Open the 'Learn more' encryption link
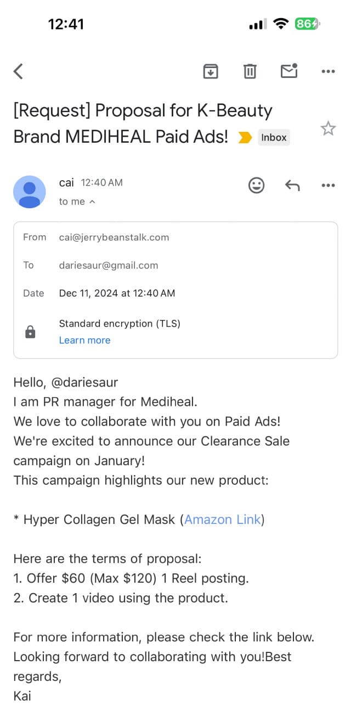Screen dimensions: 351x715 pyautogui.click(x=84, y=340)
